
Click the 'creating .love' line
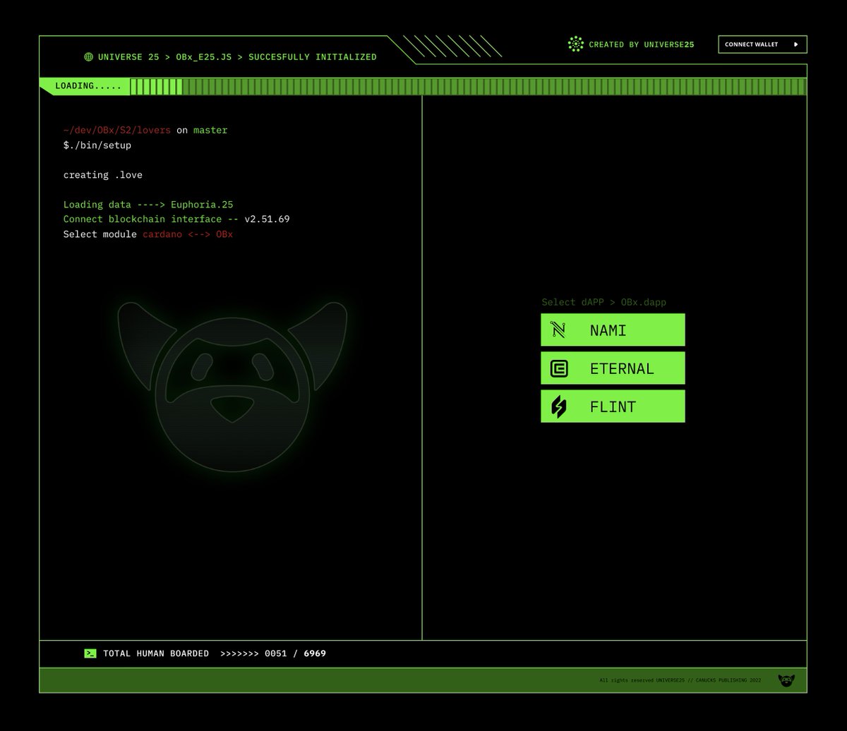pyautogui.click(x=103, y=175)
